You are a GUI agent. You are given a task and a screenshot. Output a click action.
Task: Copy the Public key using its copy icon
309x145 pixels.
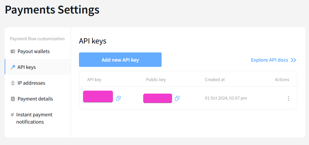177,98
